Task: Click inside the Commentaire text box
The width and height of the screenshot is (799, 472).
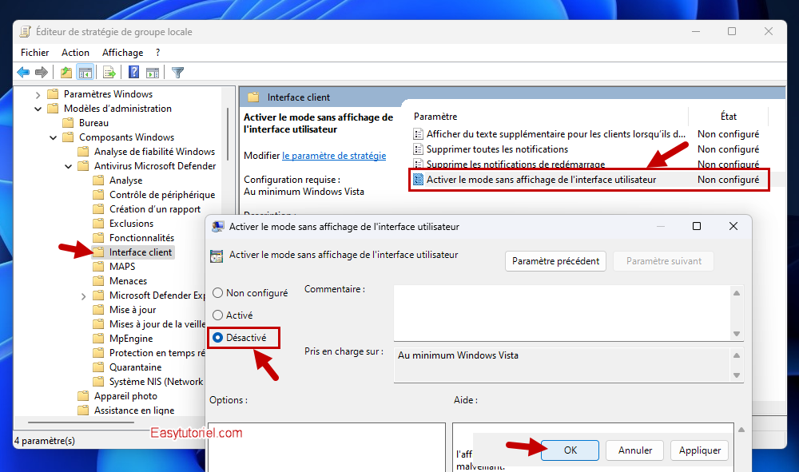Action: click(562, 312)
